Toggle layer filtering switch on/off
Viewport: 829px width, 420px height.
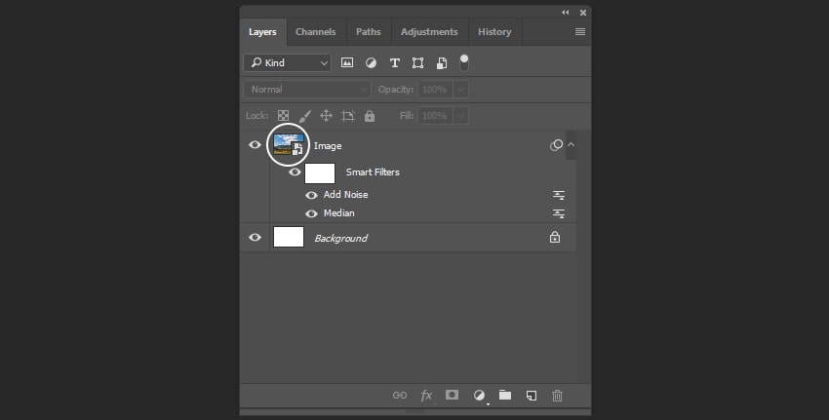463,62
